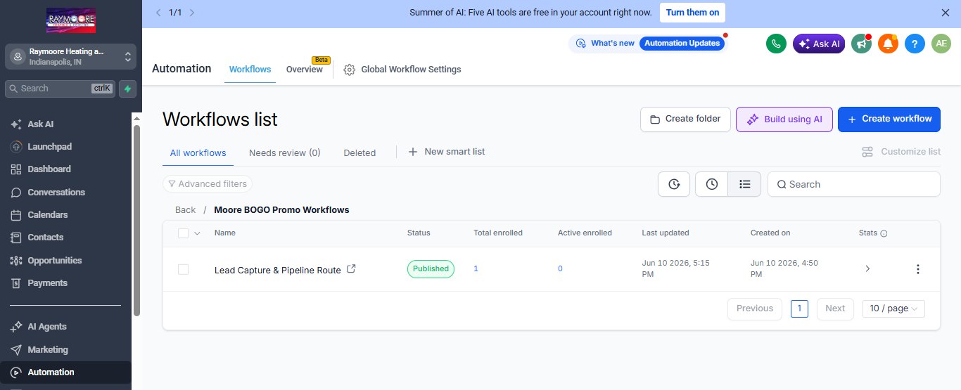Tick the select-all checkbox in table header
Screen dimensions: 961x390
coord(184,233)
